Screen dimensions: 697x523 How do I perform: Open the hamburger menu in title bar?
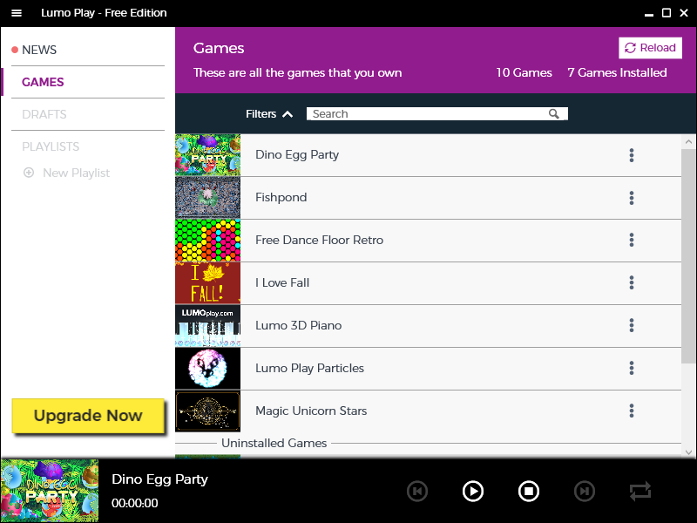17,13
